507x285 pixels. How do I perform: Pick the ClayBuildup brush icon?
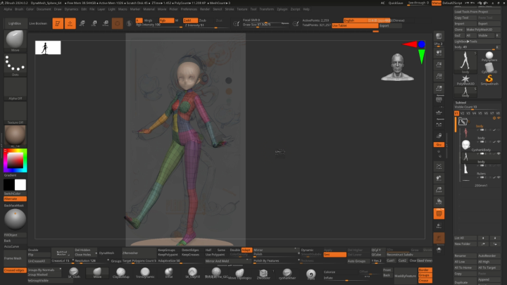pos(121,272)
